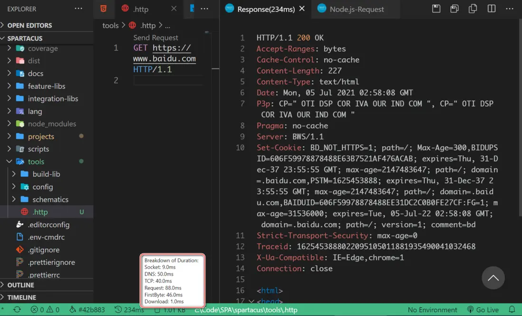522x316 pixels.
Task: Open problems errors count in status bar
Action: pos(37,310)
